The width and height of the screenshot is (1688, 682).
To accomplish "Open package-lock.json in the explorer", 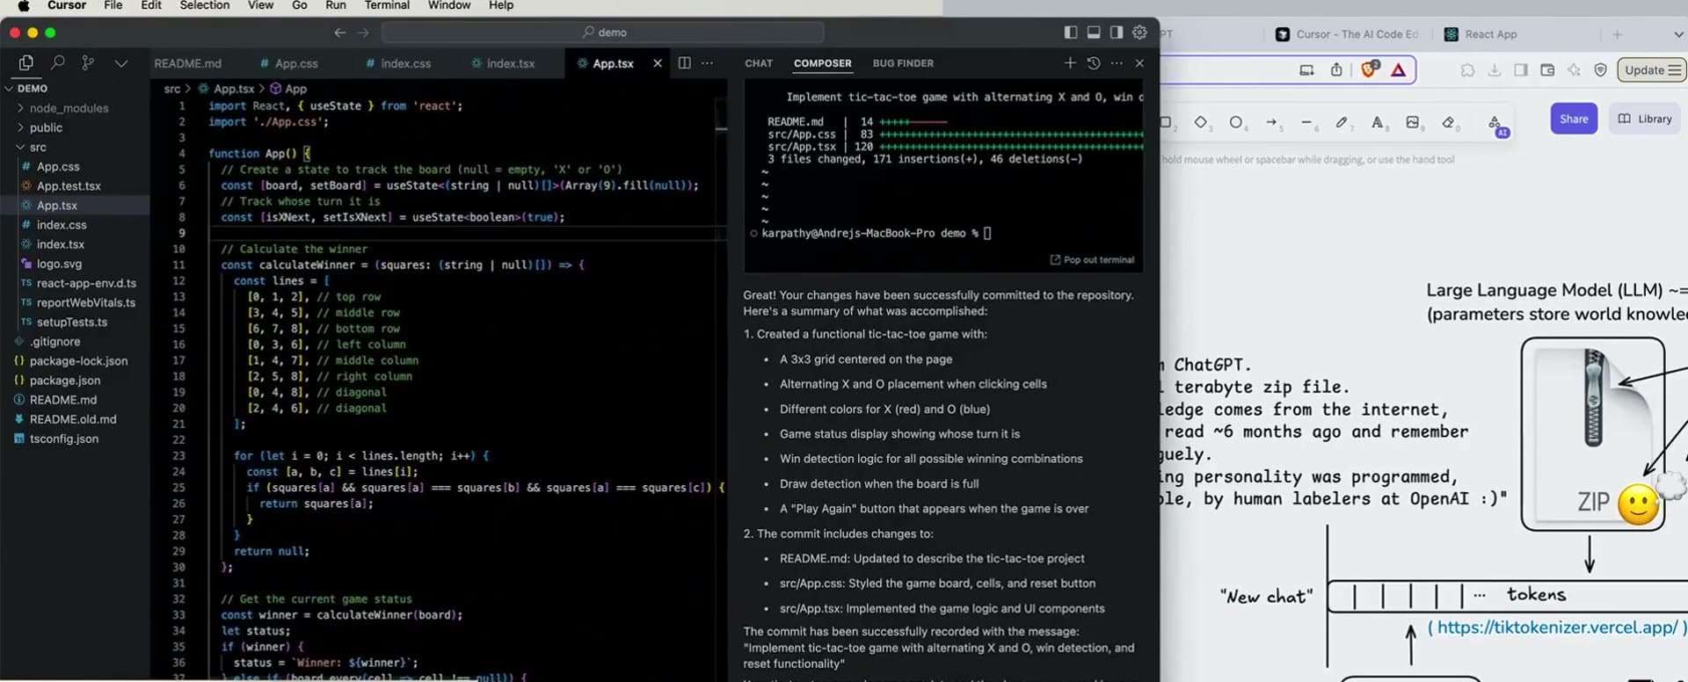I will pyautogui.click(x=75, y=361).
